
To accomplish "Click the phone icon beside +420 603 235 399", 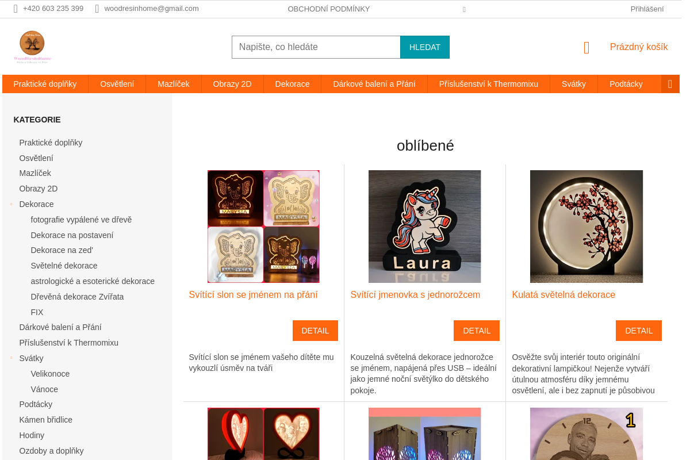I will pyautogui.click(x=16, y=9).
